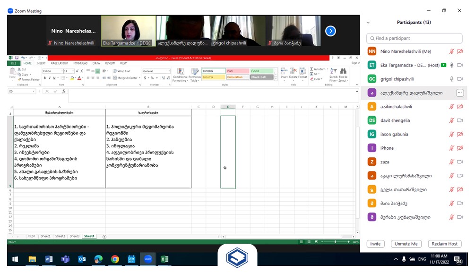Viewport: 475px width, 273px height.
Task: Apply the Check Cell style
Action: point(262,77)
